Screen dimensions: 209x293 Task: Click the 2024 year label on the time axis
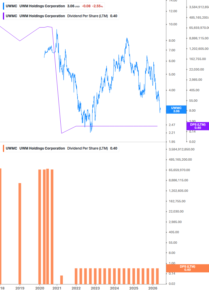[x=114, y=288]
